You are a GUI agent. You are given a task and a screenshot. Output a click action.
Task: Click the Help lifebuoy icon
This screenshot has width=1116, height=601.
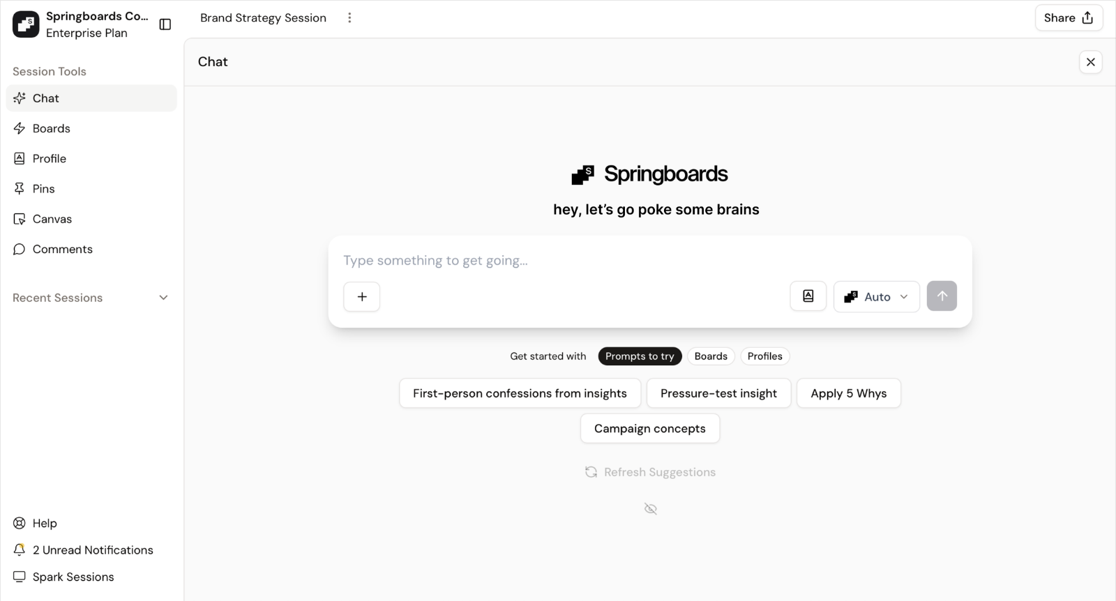pyautogui.click(x=20, y=523)
